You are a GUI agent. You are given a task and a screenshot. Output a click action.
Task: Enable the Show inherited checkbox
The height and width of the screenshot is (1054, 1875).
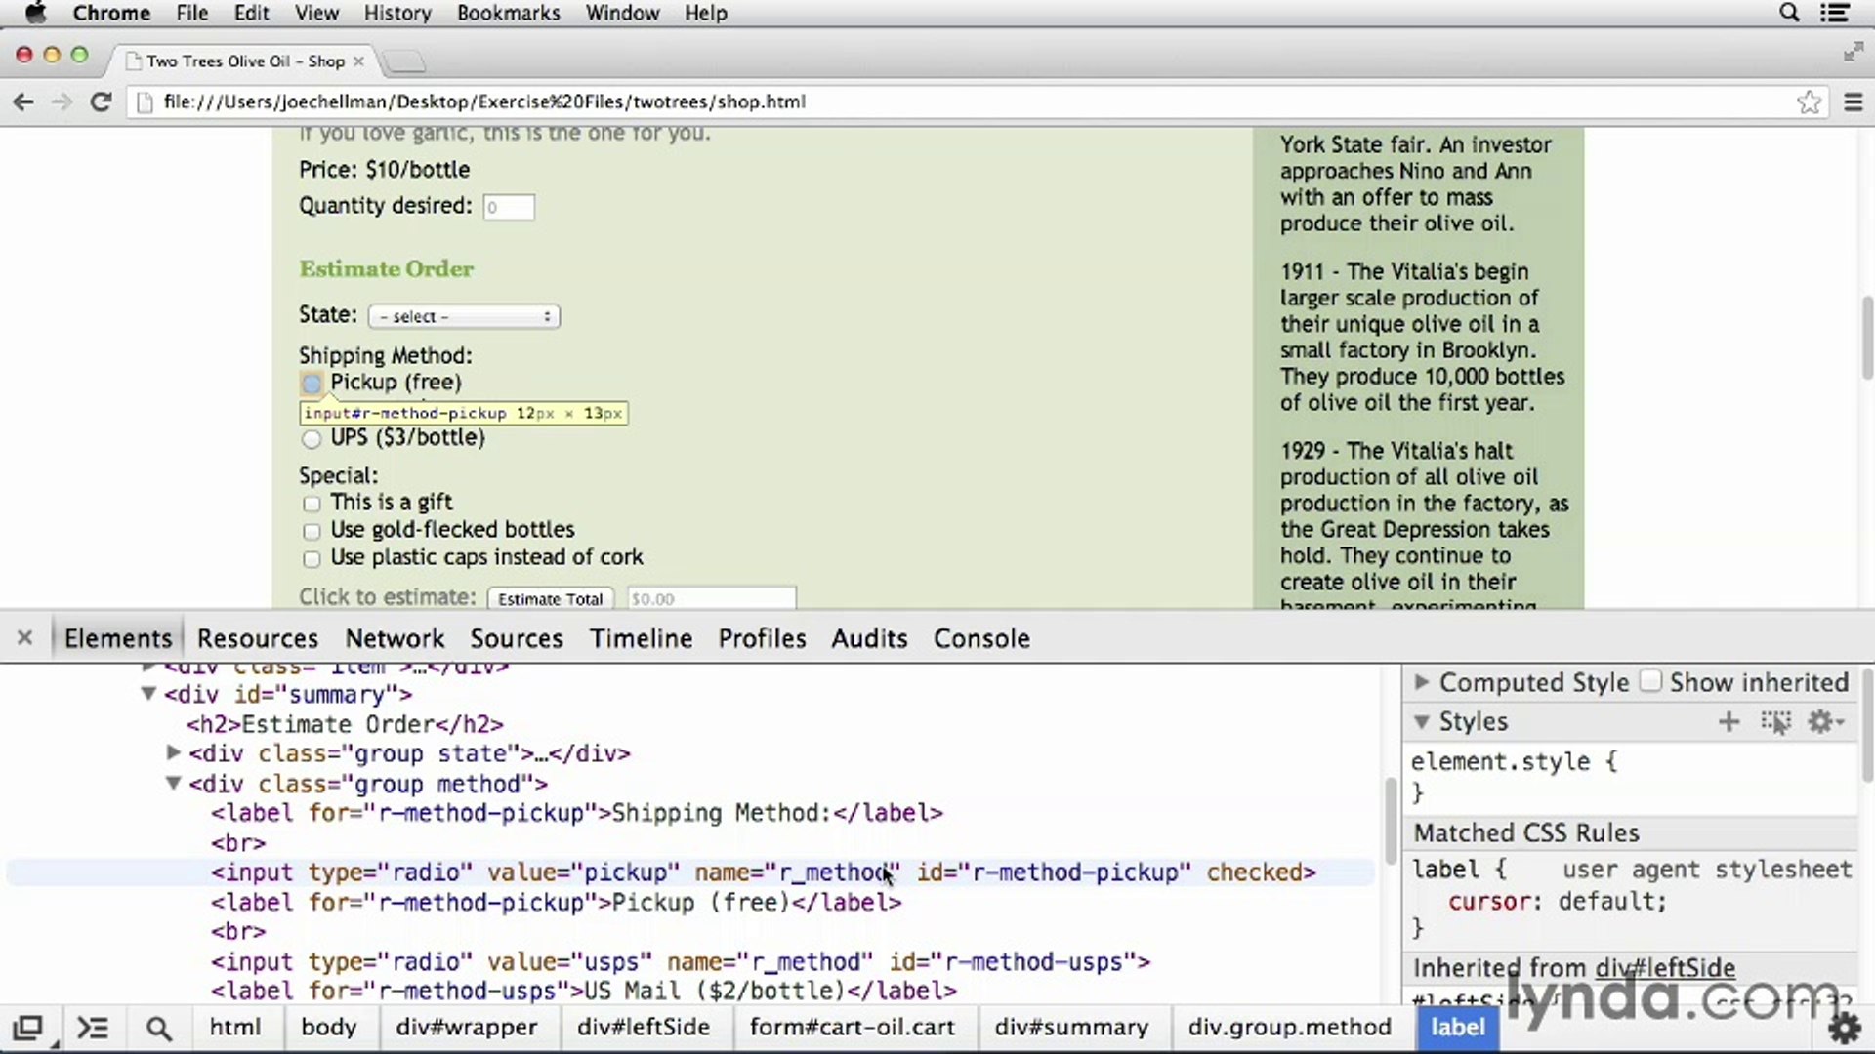1650,681
